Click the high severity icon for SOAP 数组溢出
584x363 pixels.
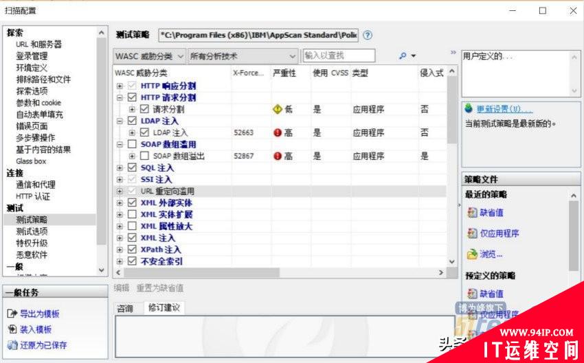click(278, 156)
